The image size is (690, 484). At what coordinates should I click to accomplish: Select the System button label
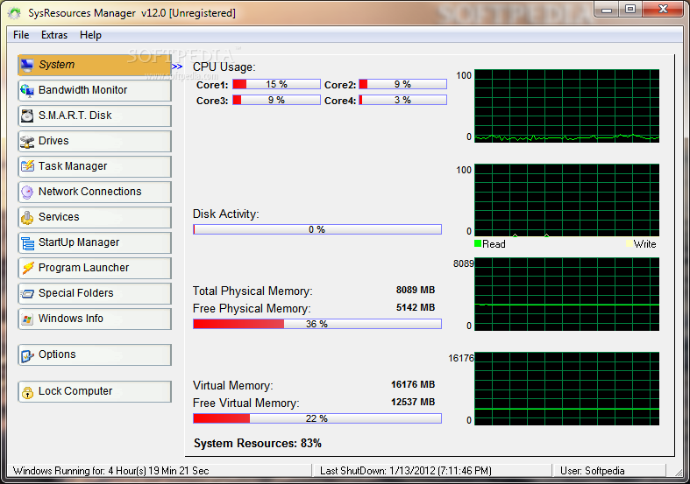[x=56, y=65]
